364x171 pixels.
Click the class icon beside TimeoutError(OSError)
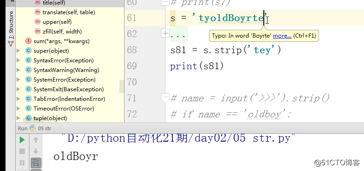point(28,109)
